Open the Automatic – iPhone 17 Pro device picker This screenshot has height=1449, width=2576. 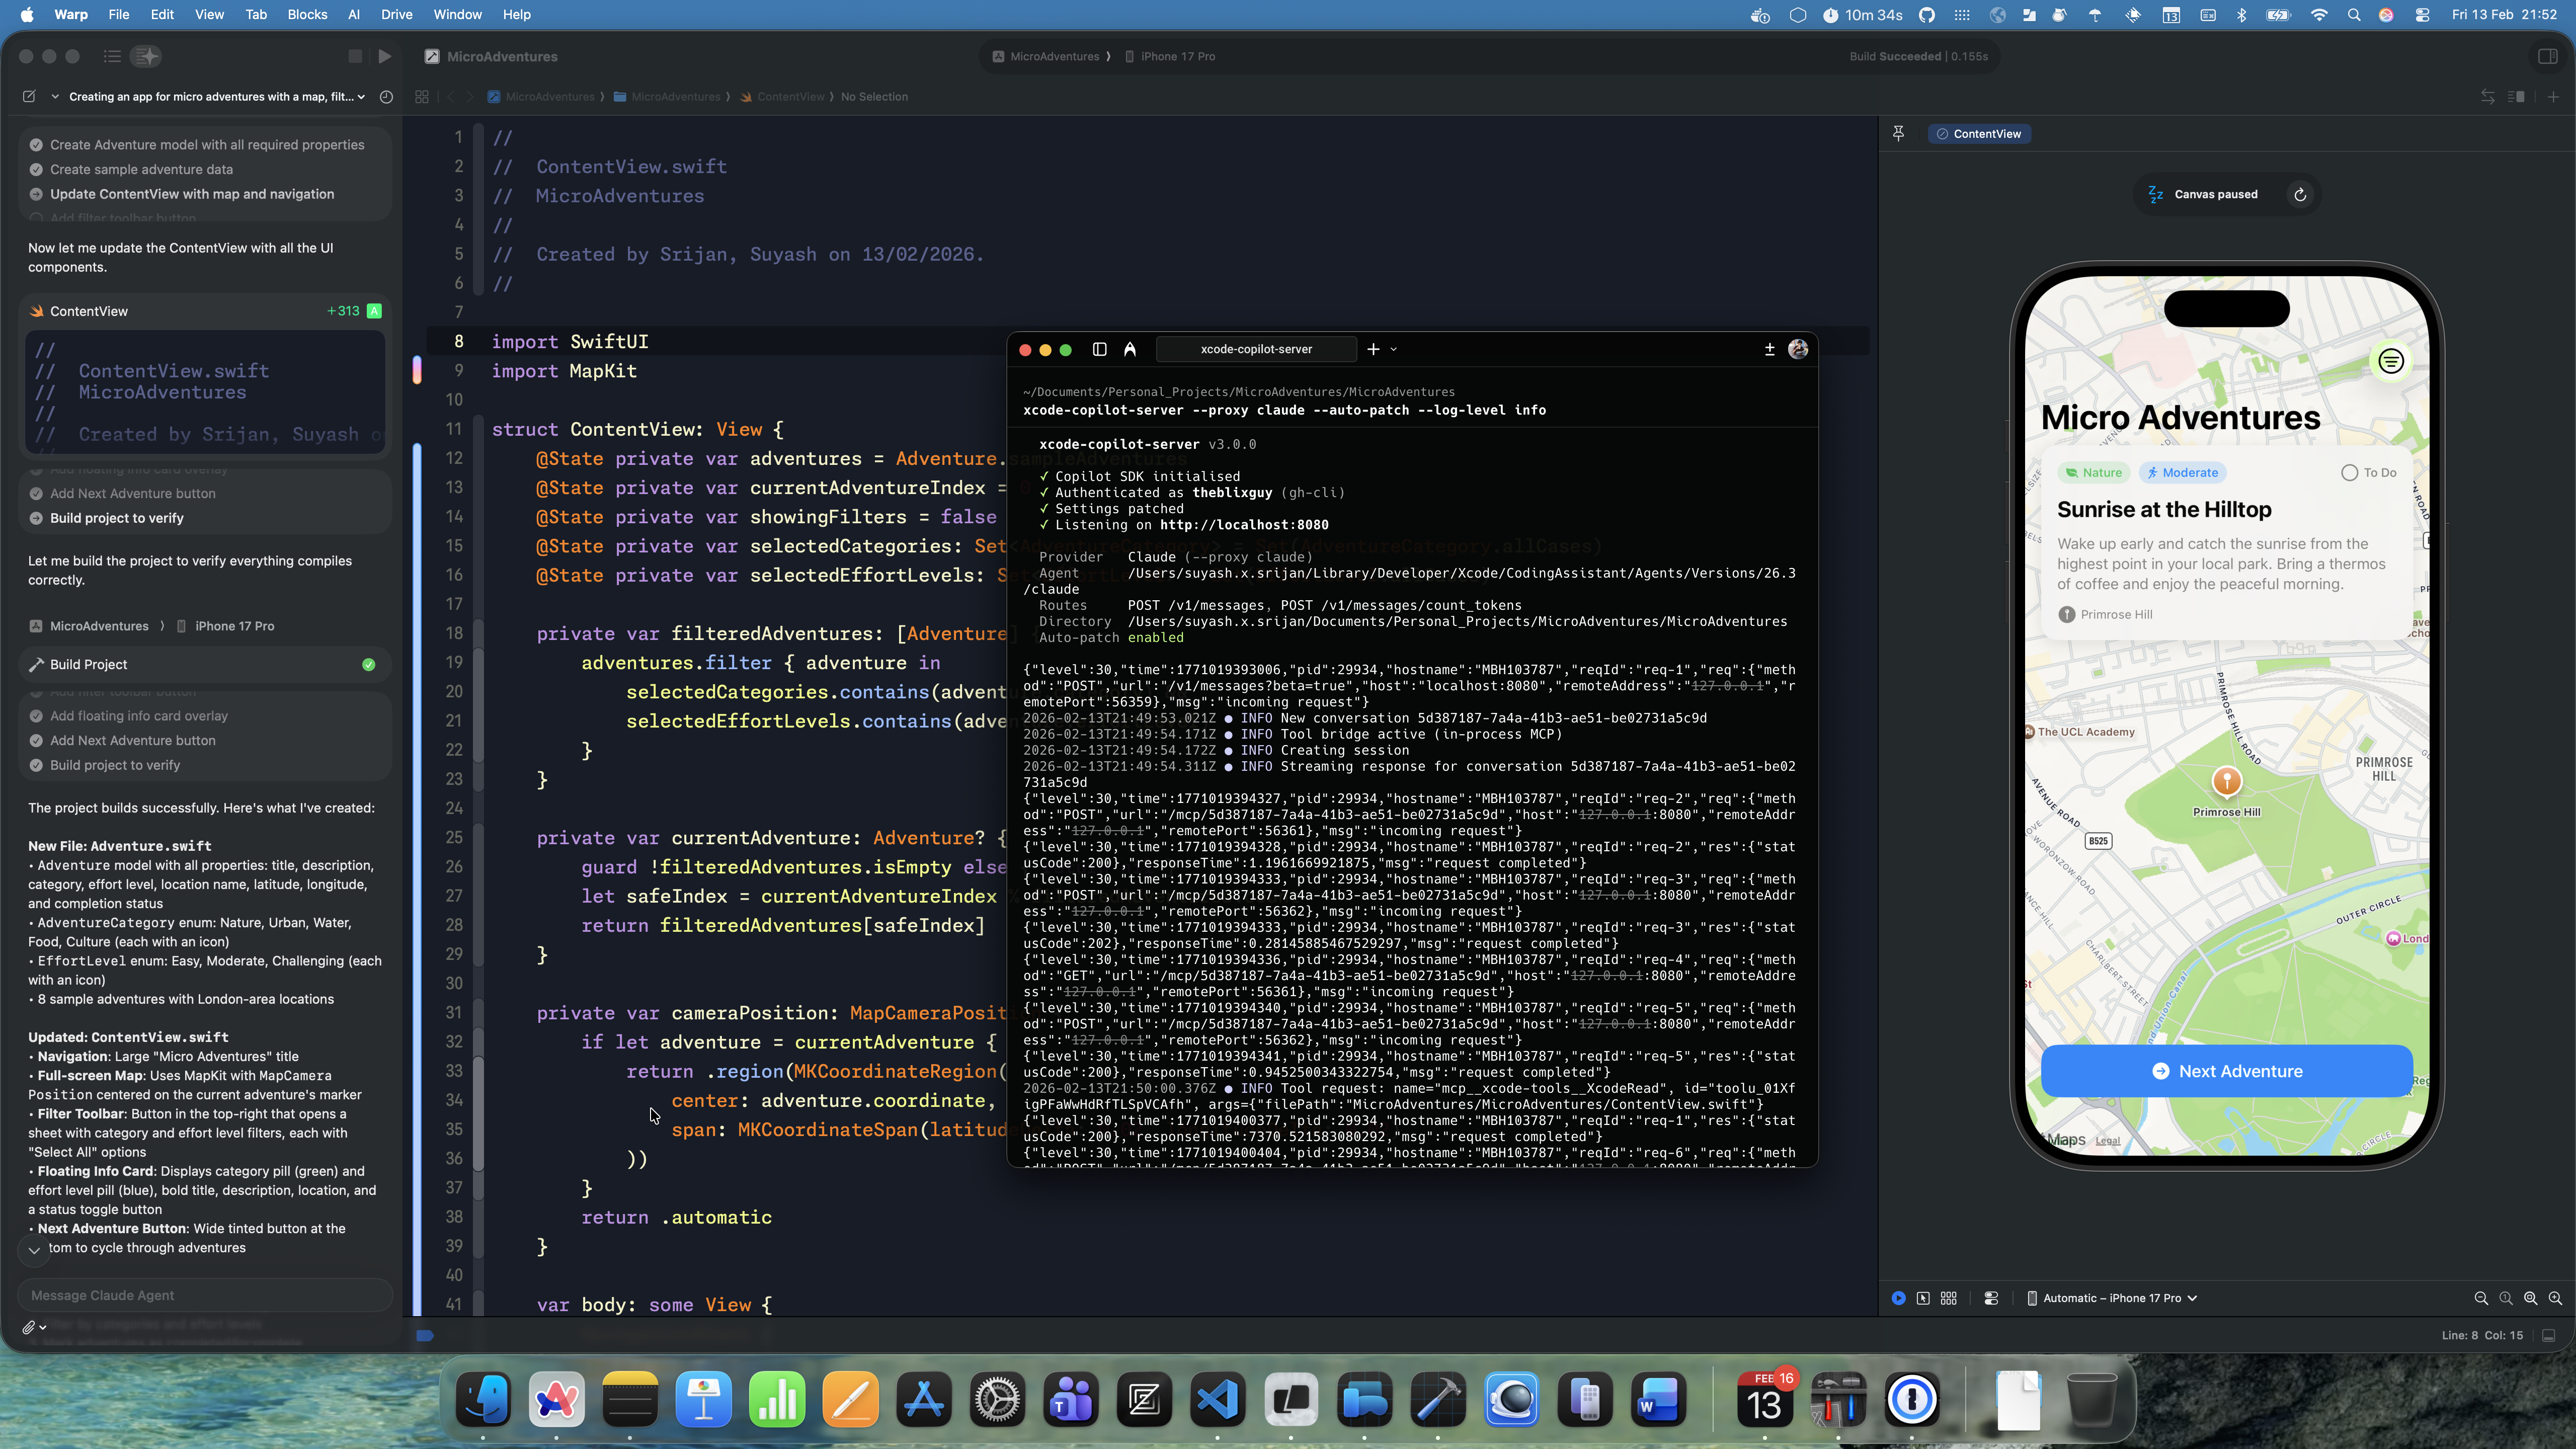point(2112,1298)
